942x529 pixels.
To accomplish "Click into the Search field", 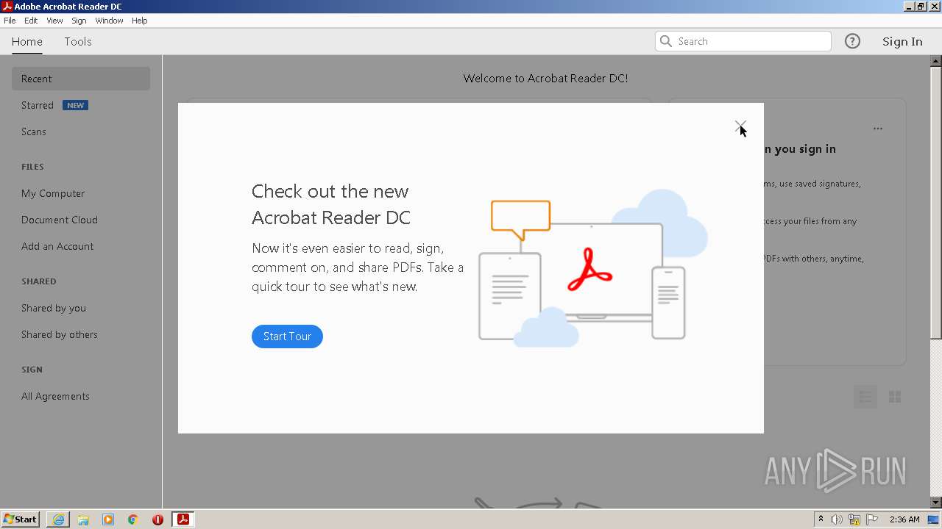I will [743, 41].
